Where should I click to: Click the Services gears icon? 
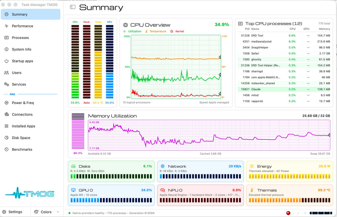pos(6,84)
